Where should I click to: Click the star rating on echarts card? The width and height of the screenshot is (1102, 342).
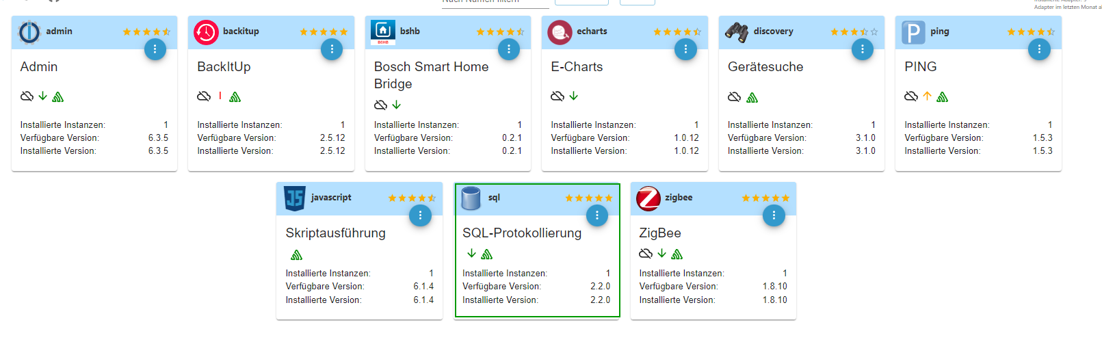click(x=677, y=32)
